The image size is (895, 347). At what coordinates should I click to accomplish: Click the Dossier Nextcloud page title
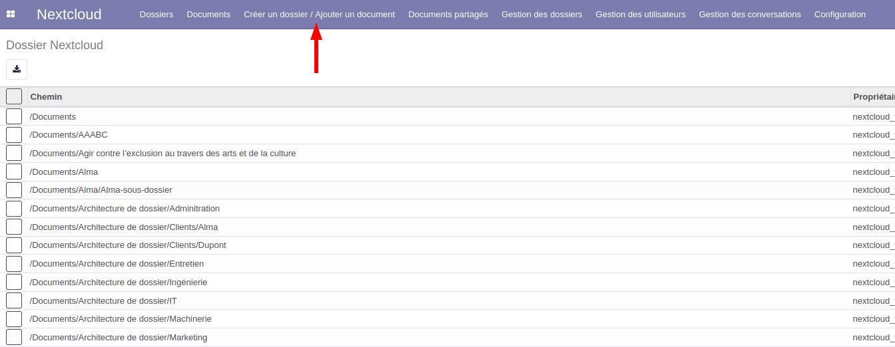[x=55, y=45]
